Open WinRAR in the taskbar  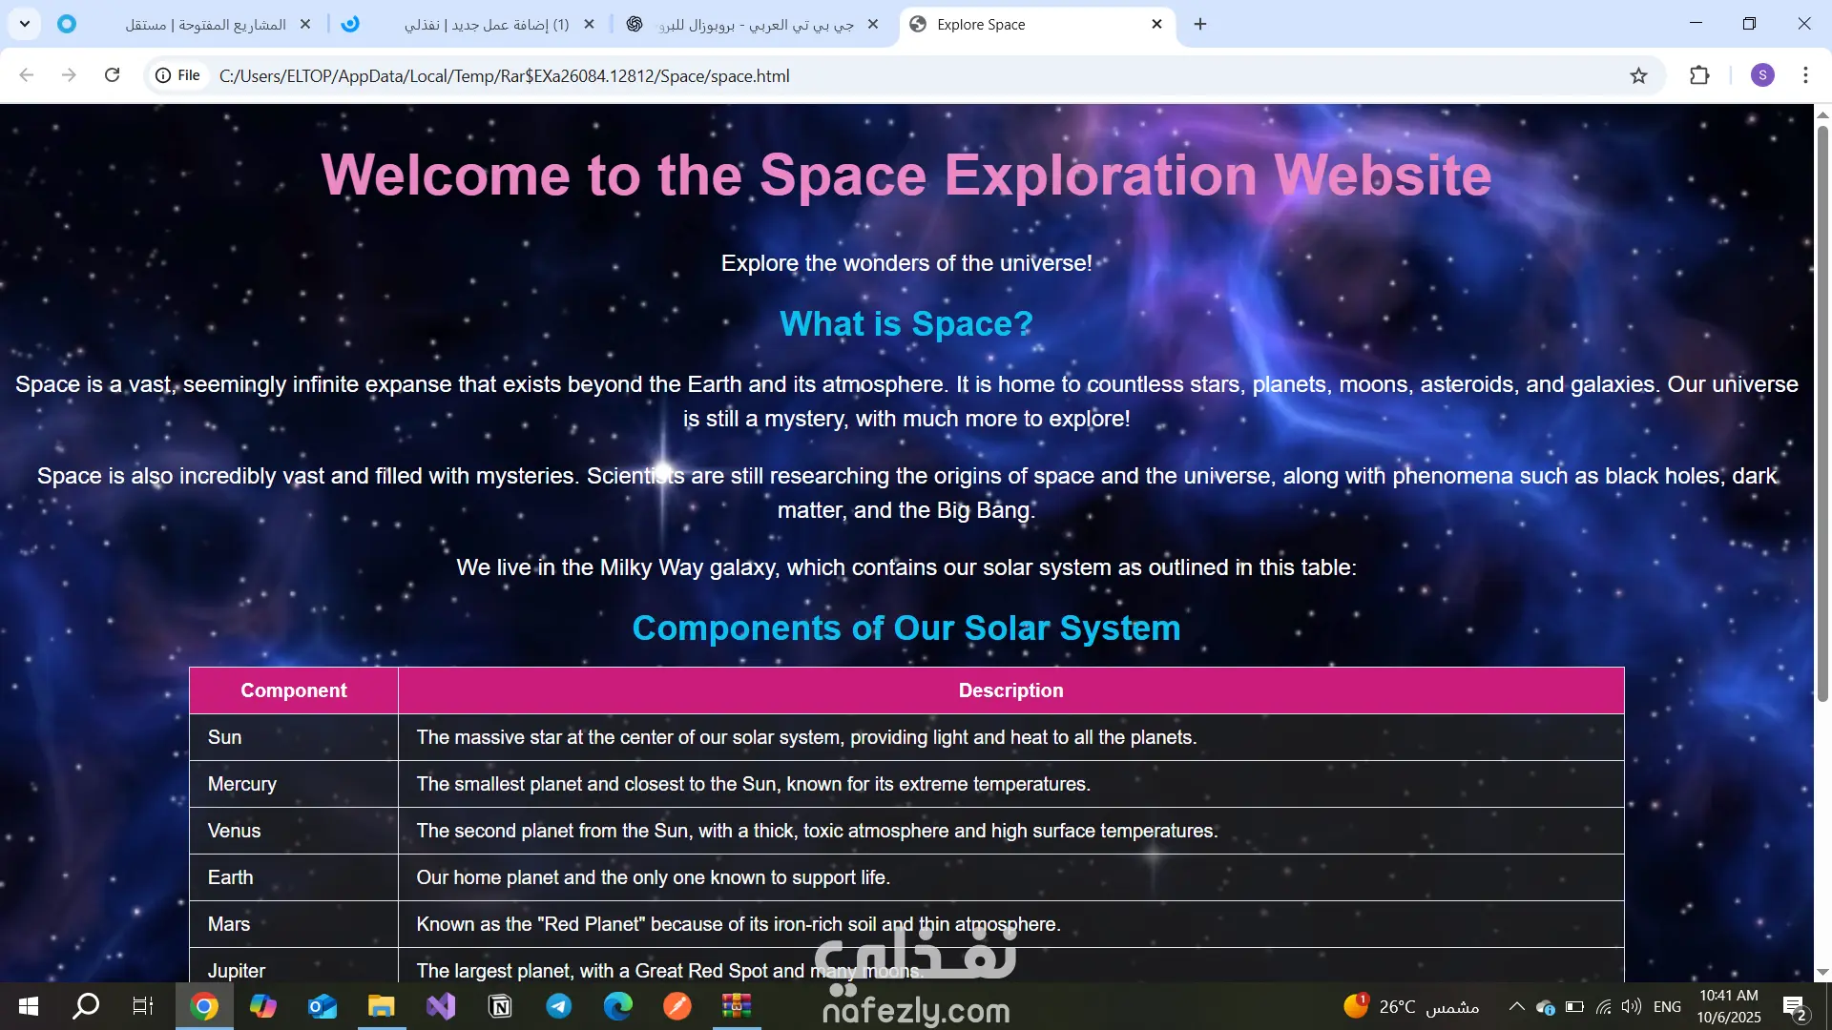coord(736,1006)
